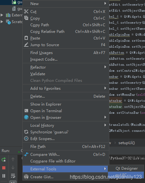Click the Open in Browser globe icon
The width and height of the screenshot is (145, 183).
click(26, 117)
